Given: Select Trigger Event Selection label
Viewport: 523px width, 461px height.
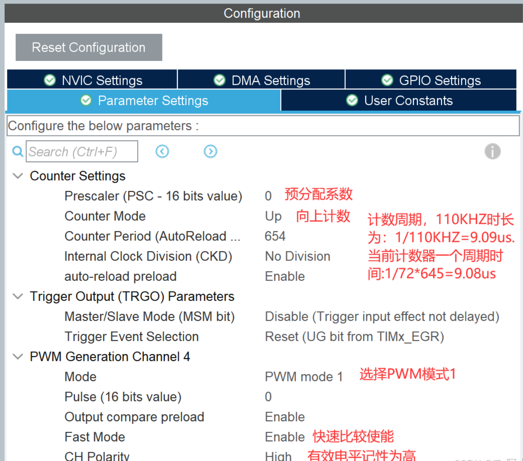Looking at the screenshot, I should coord(131,336).
